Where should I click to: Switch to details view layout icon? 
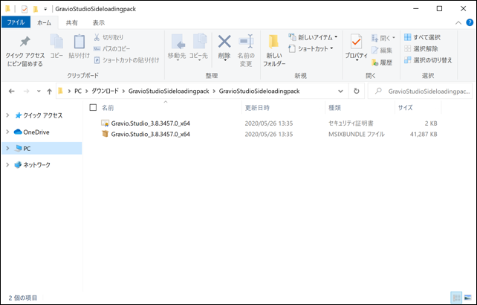456,298
